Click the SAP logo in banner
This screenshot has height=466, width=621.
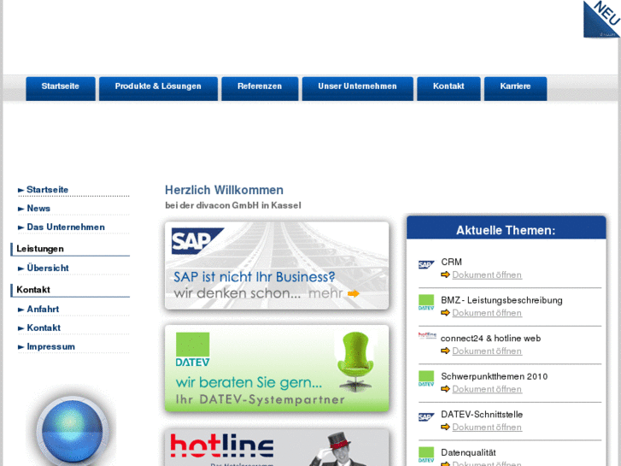pos(197,241)
